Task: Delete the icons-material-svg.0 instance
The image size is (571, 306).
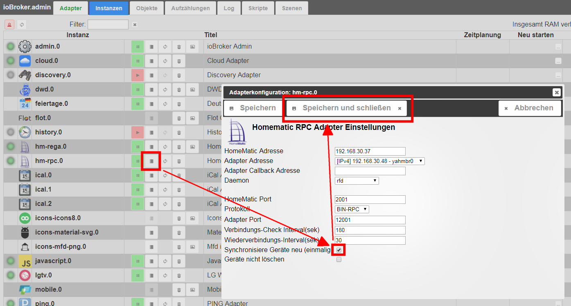Action: 179,232
